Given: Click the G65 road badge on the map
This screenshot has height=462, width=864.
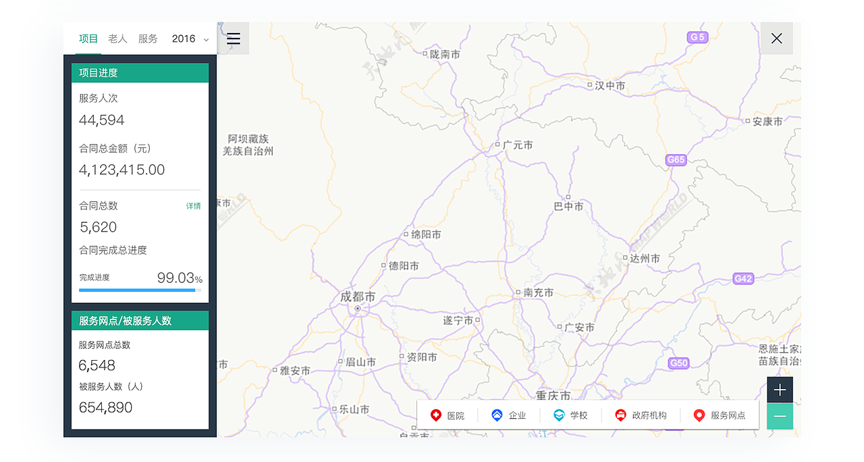Looking at the screenshot, I should (674, 160).
